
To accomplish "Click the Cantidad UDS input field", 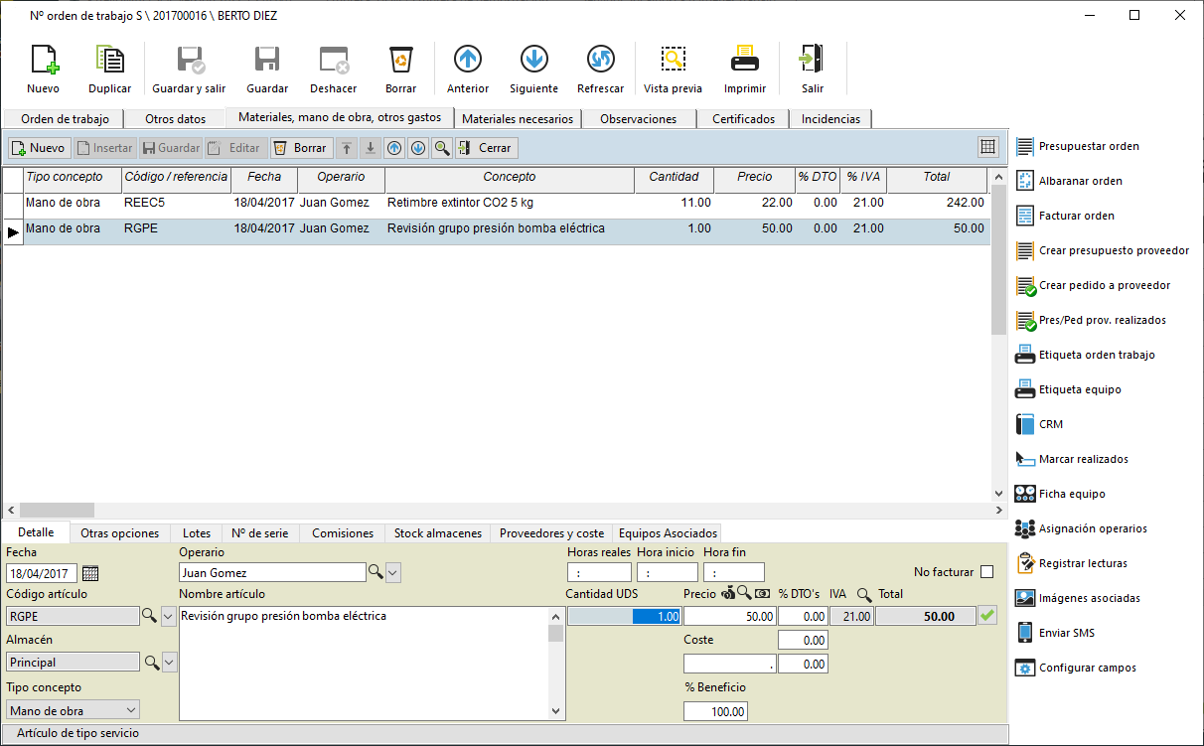I will click(624, 616).
